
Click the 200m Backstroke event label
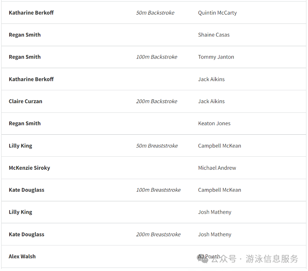[x=157, y=101]
